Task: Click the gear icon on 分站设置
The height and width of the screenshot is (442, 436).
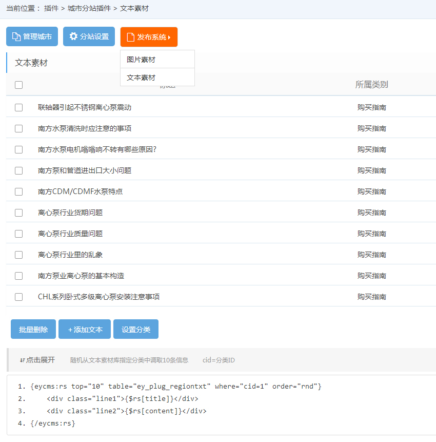Action: click(x=73, y=36)
